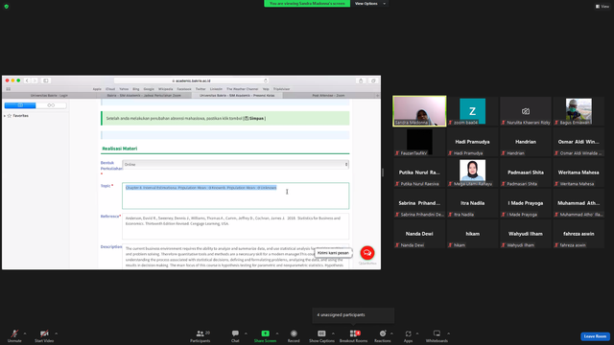This screenshot has width=614, height=345.
Task: Open the Apps icon
Action: [x=408, y=333]
